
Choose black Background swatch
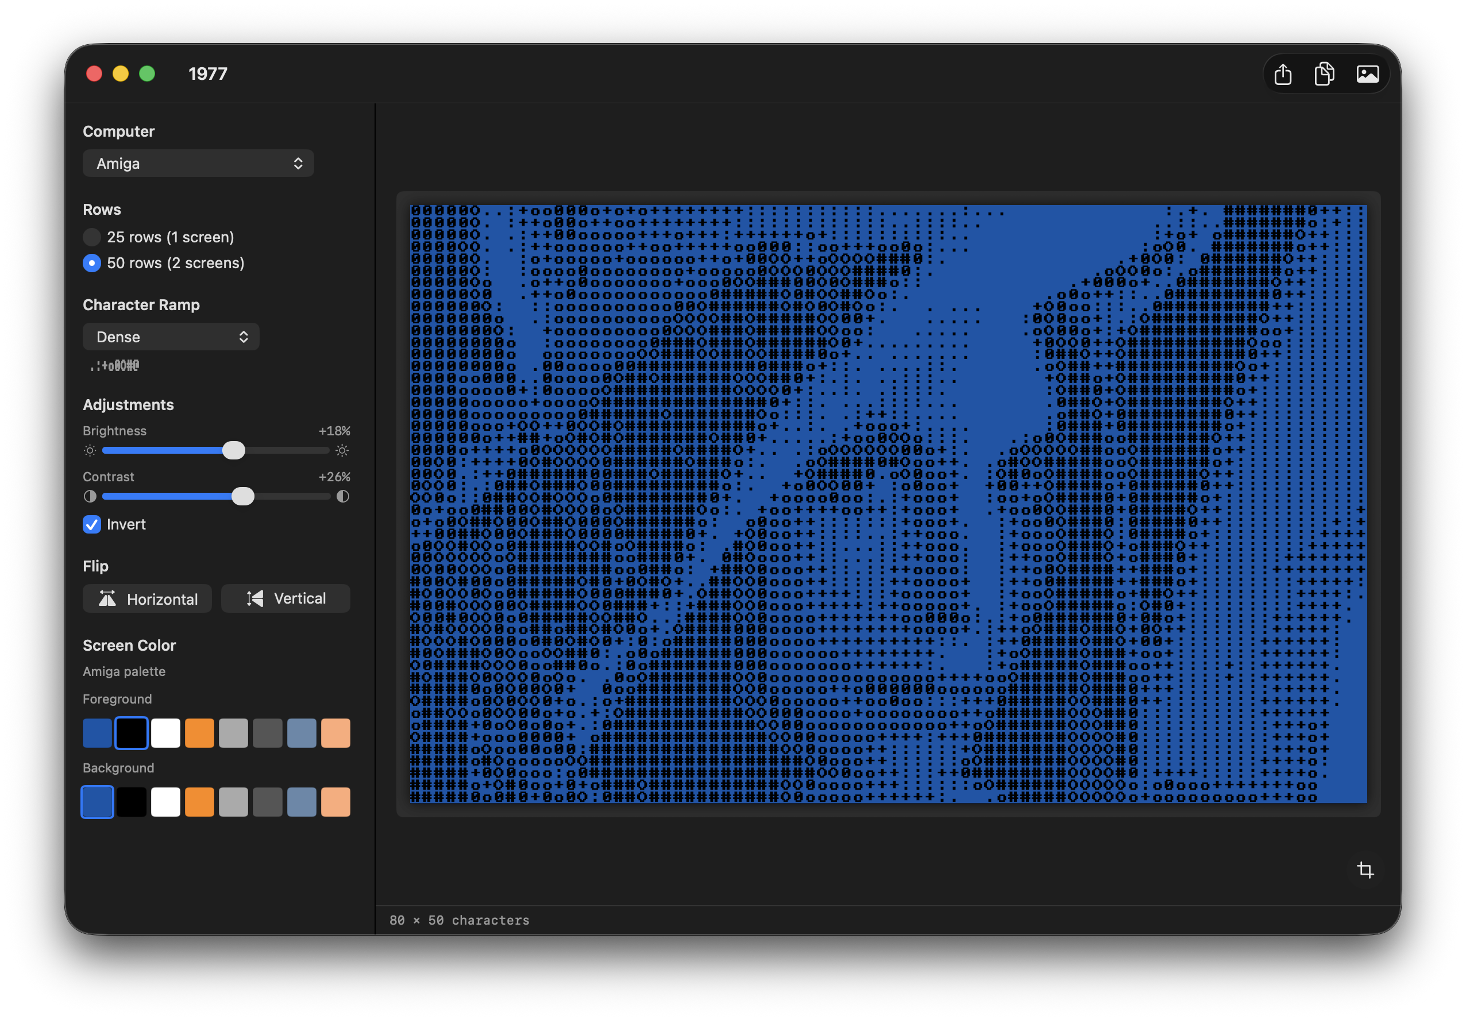132,802
